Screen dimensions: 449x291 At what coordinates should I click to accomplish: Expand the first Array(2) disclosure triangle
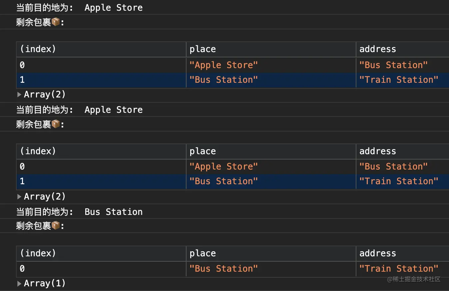pos(19,95)
